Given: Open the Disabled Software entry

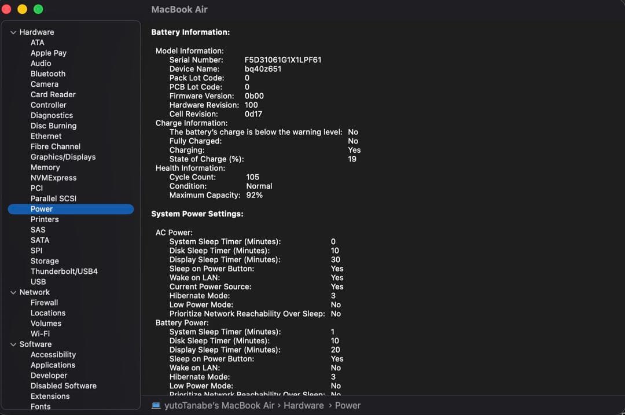Looking at the screenshot, I should click(64, 386).
